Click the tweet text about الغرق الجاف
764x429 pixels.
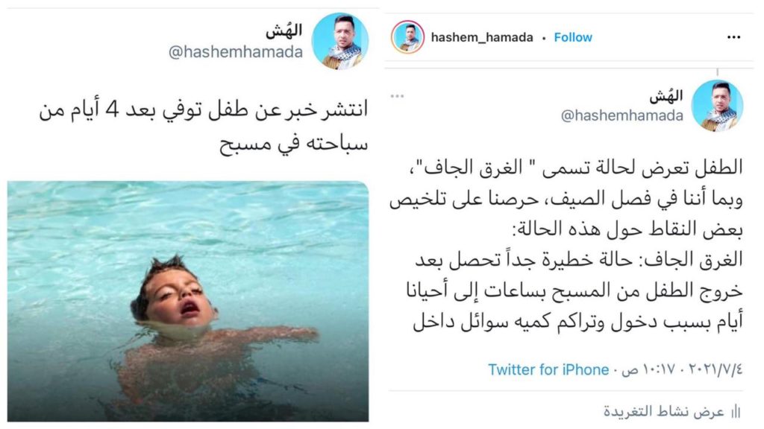tap(566, 244)
